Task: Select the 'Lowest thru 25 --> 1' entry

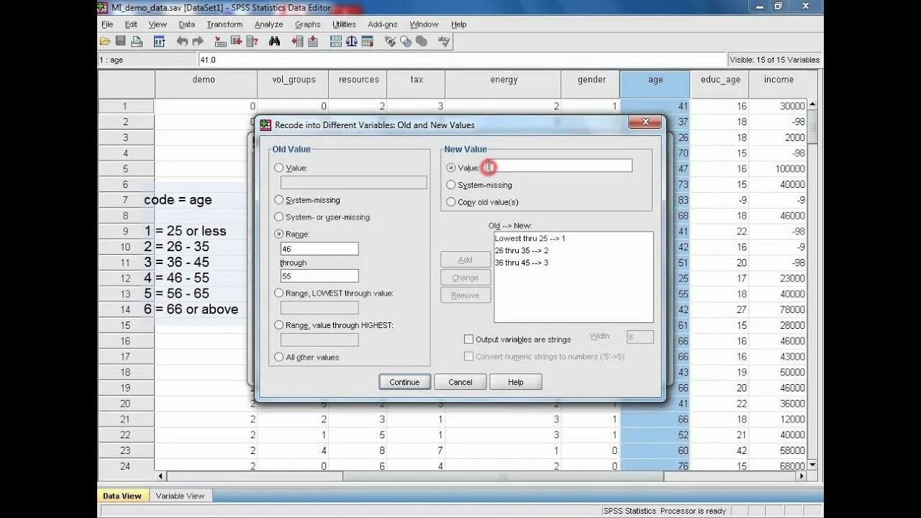Action: click(530, 238)
